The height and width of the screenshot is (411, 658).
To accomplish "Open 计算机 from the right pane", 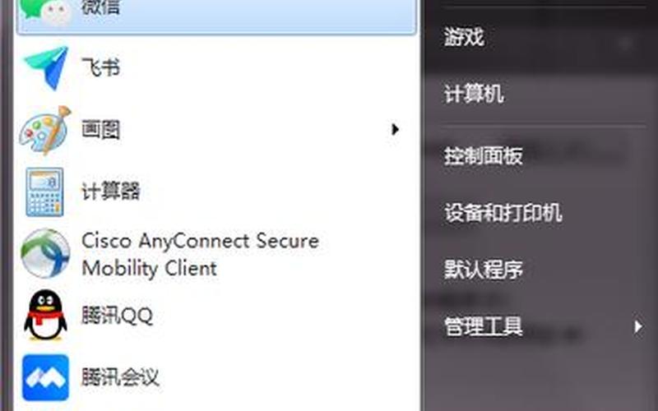I will tap(475, 93).
